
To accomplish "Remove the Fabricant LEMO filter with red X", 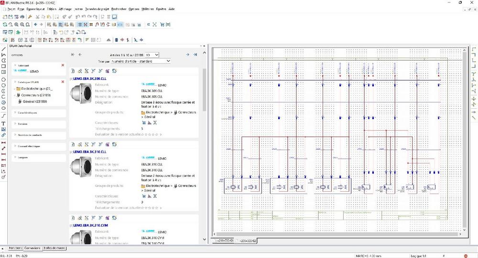I will (x=63, y=65).
